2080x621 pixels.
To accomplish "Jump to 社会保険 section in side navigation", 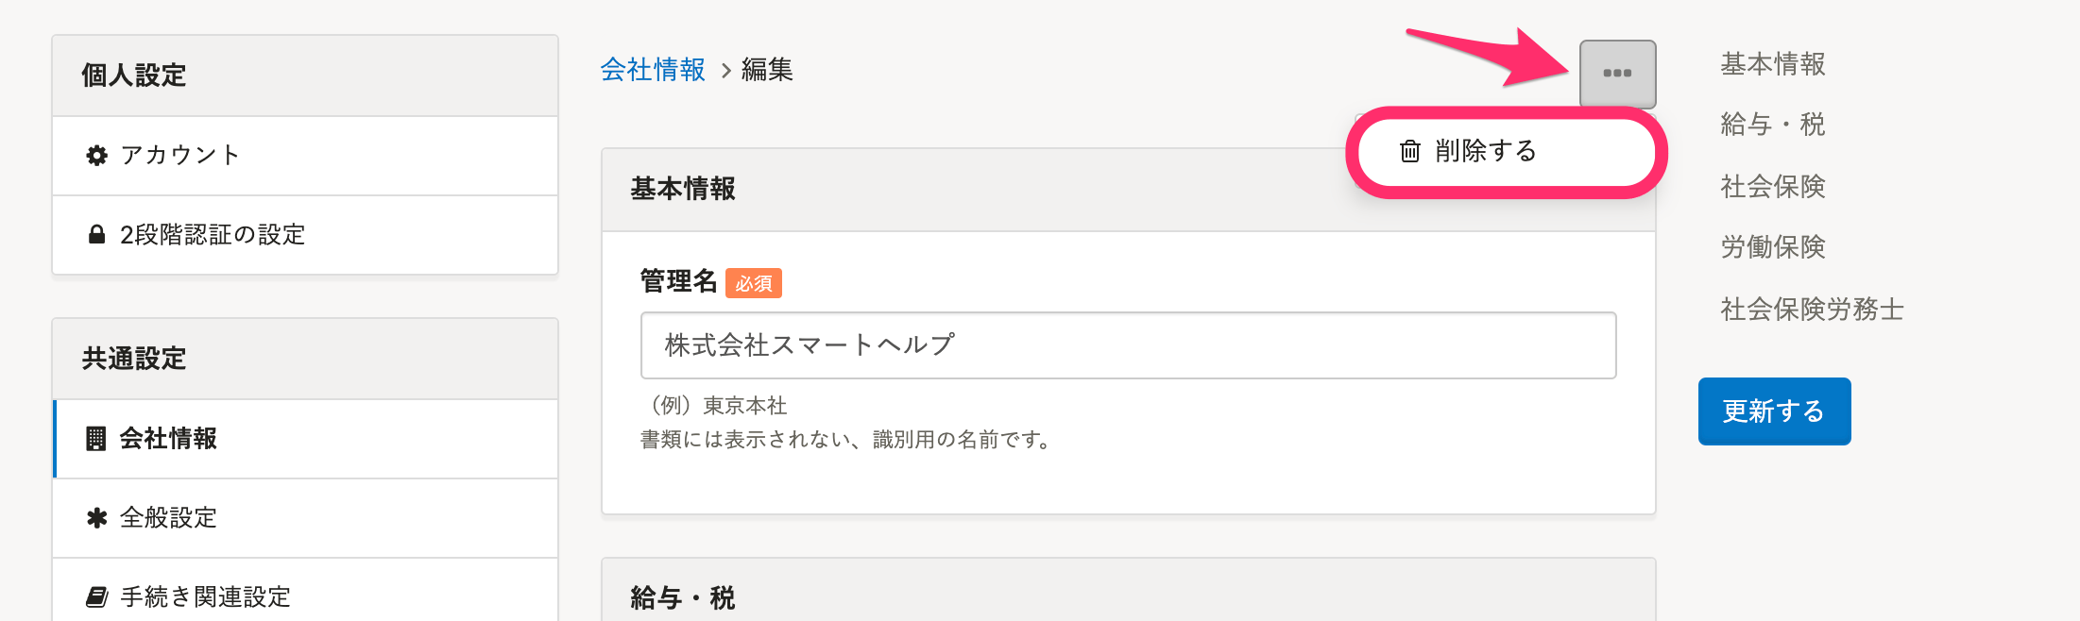I will click(1772, 187).
